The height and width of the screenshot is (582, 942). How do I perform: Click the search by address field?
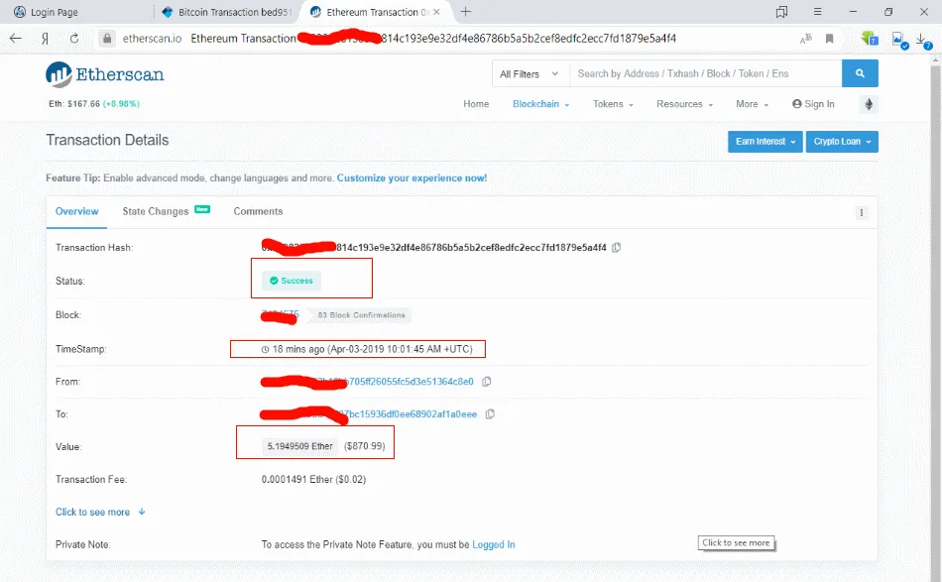[x=706, y=74]
